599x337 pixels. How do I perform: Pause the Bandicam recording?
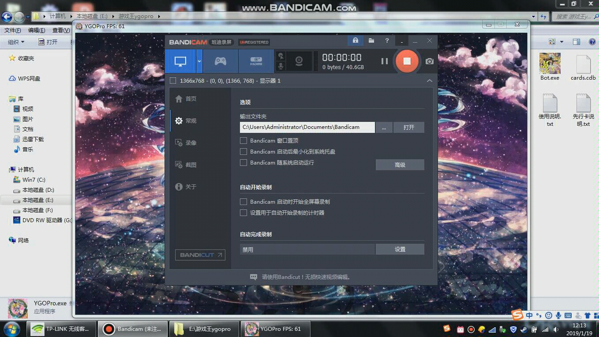pos(385,61)
